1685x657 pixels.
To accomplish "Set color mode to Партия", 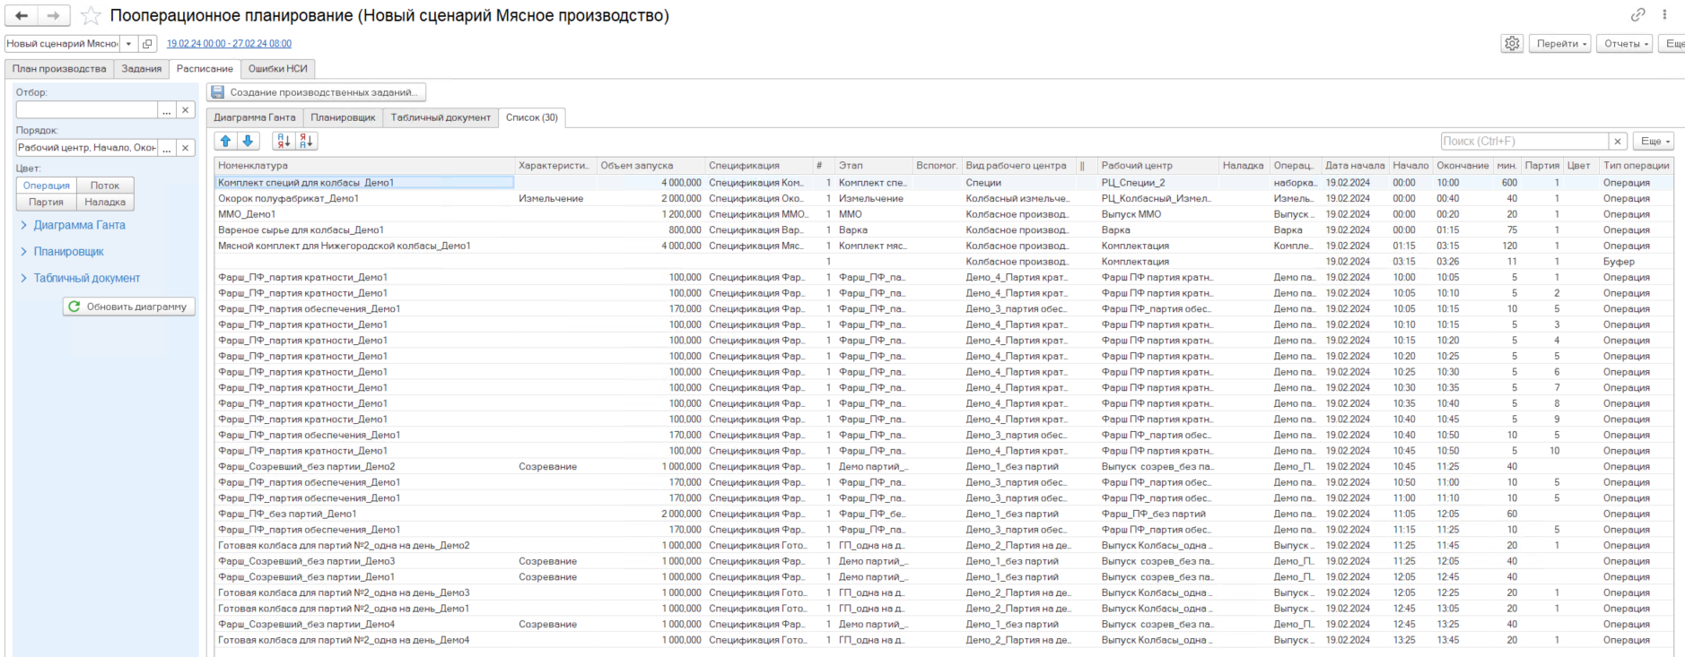I will tap(46, 202).
